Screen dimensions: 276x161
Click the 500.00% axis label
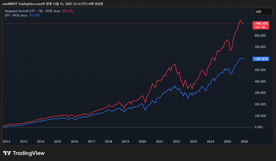tap(260, 70)
